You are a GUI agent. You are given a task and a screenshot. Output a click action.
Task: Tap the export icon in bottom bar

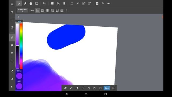(100, 88)
